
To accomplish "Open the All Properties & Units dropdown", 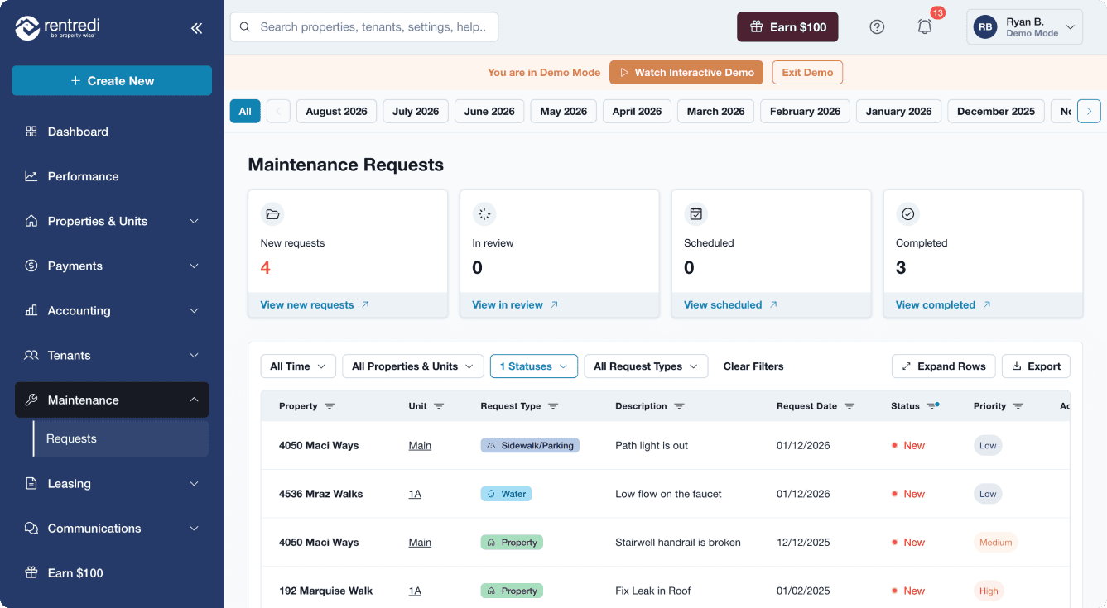I will click(412, 366).
